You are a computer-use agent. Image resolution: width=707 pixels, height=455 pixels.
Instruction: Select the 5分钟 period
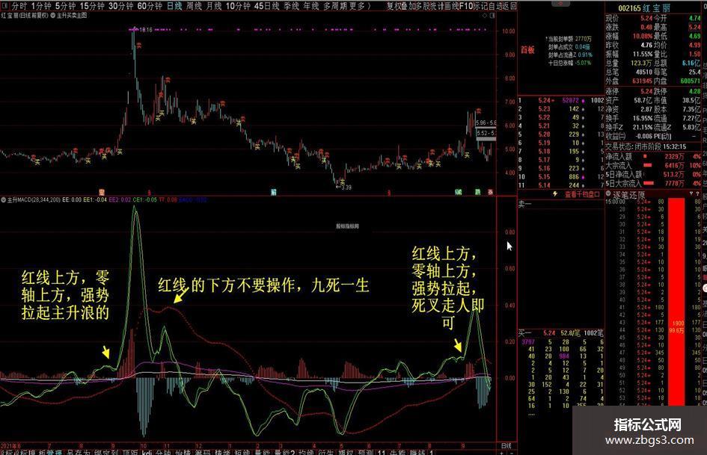point(65,6)
